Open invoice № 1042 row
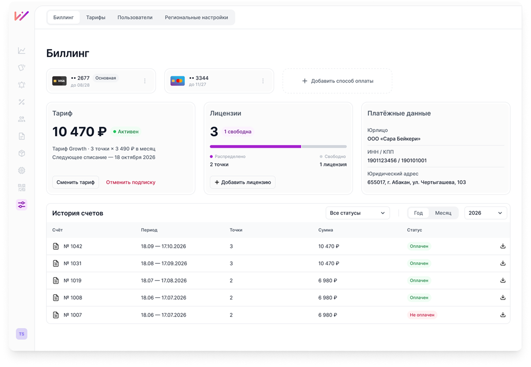The width and height of the screenshot is (531, 367). [x=278, y=246]
